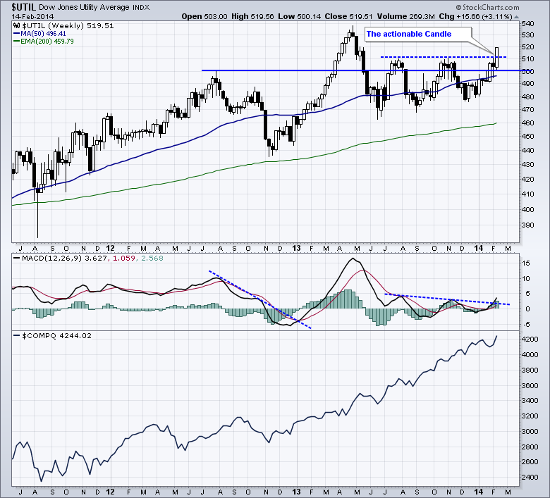Click the MA(50) 496.41 legend entry
Screen dimensions: 550x498
click(39, 34)
